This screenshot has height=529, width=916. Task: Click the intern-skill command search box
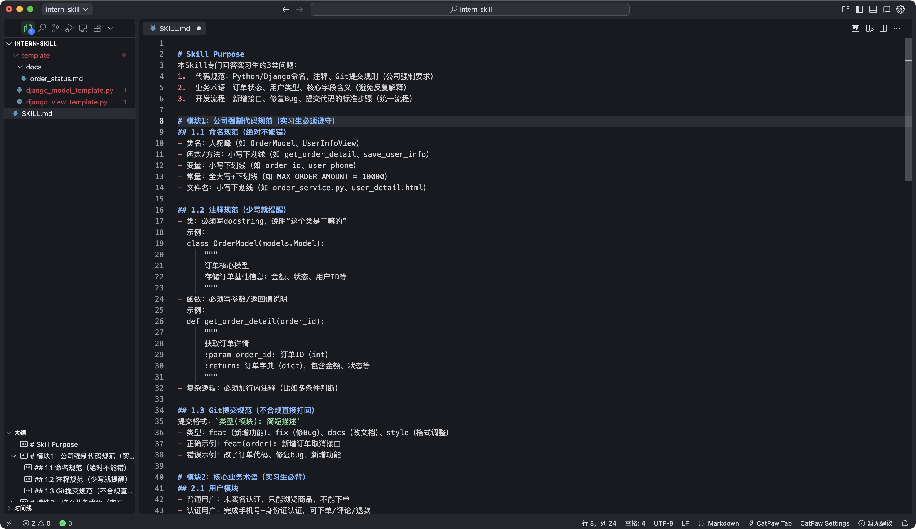click(470, 10)
